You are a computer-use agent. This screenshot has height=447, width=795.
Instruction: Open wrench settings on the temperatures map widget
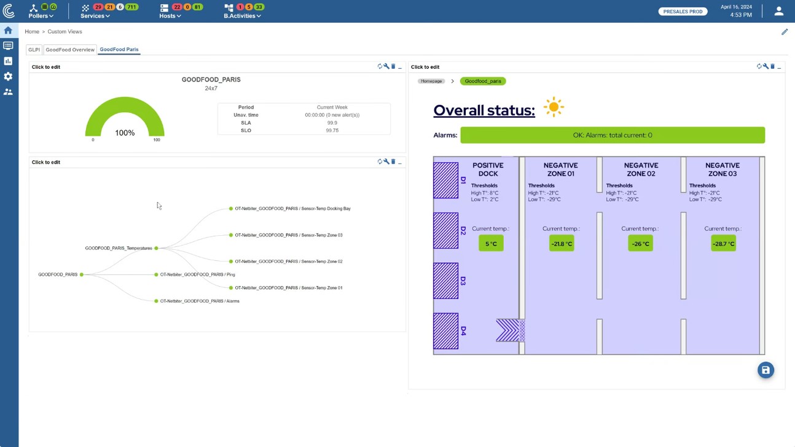pyautogui.click(x=386, y=161)
